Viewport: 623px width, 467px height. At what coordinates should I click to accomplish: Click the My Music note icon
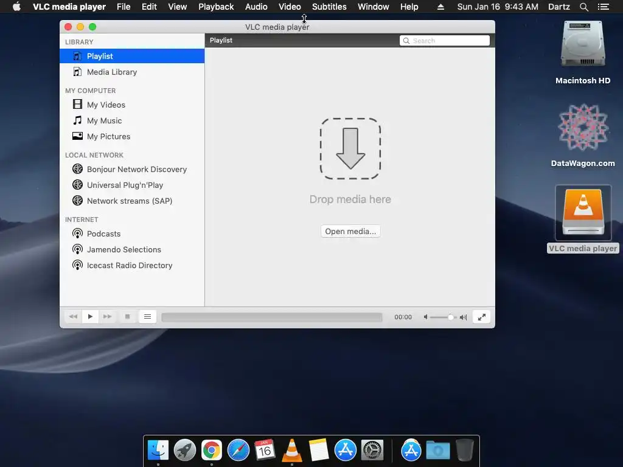pos(77,120)
